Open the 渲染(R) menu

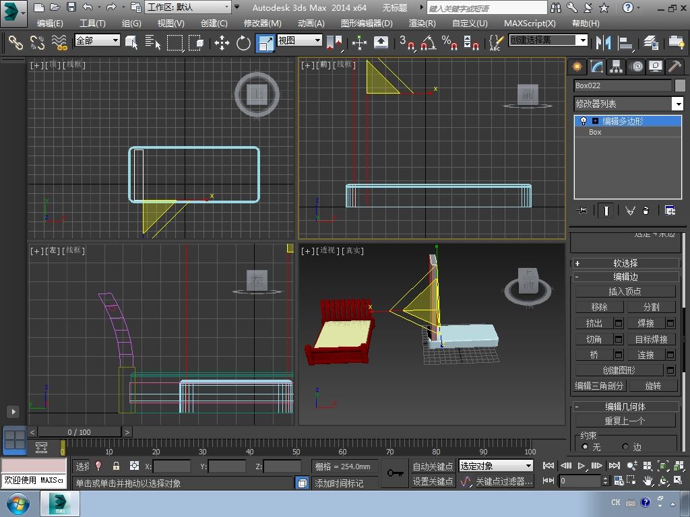(422, 23)
